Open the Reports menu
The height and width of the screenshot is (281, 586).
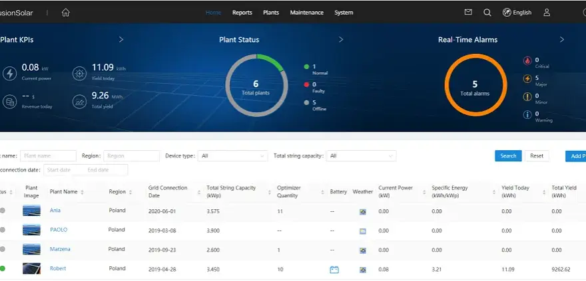pos(242,13)
